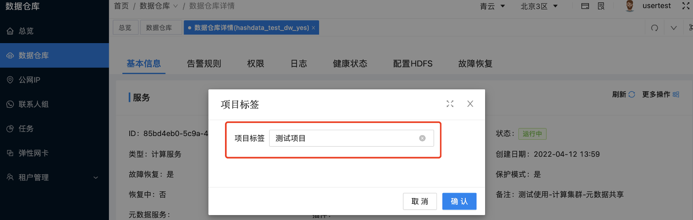This screenshot has width=693, height=220.
Task: Click the 备注 text about 元数据共享
Action: click(560, 194)
